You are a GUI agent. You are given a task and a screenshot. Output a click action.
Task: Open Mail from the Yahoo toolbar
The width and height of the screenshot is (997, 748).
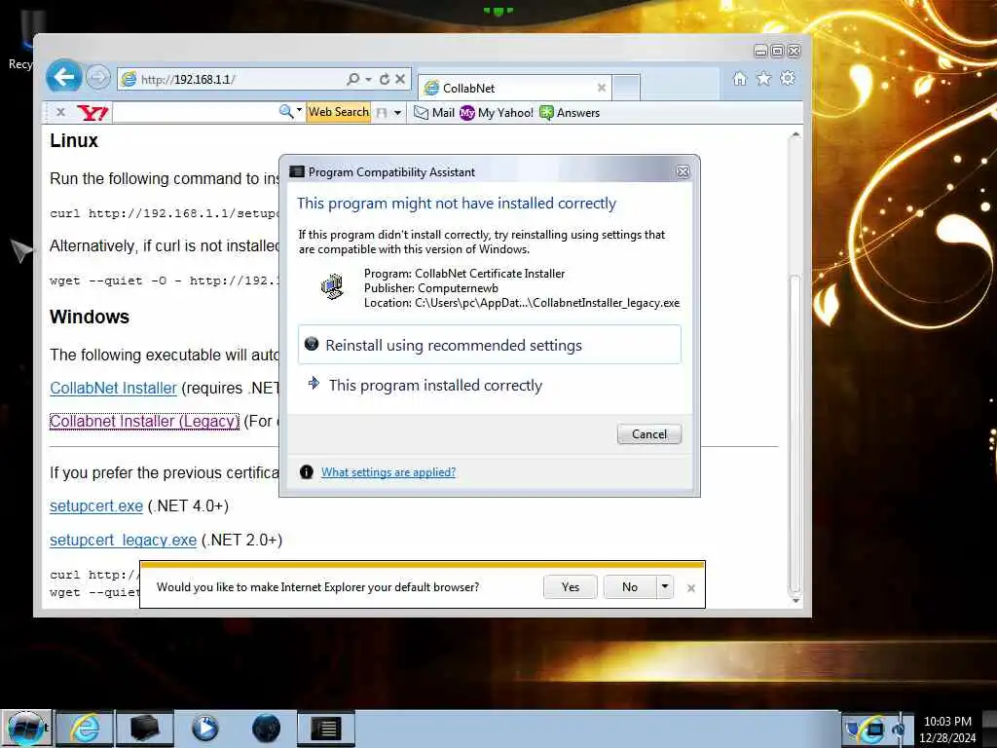tap(434, 113)
